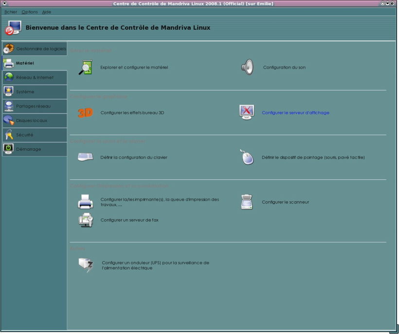Click the orange 3D effects icon
Image resolution: width=399 pixels, height=334 pixels.
(x=86, y=113)
